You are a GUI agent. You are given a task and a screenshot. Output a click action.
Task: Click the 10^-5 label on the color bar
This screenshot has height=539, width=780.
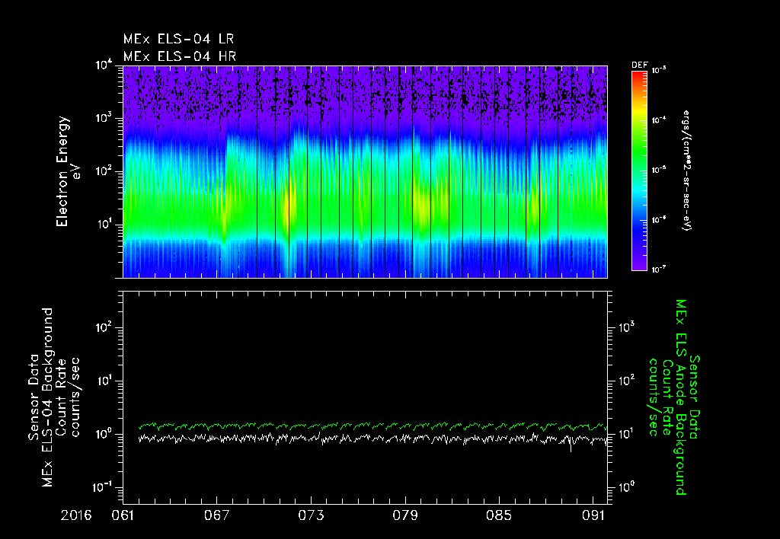tap(659, 170)
